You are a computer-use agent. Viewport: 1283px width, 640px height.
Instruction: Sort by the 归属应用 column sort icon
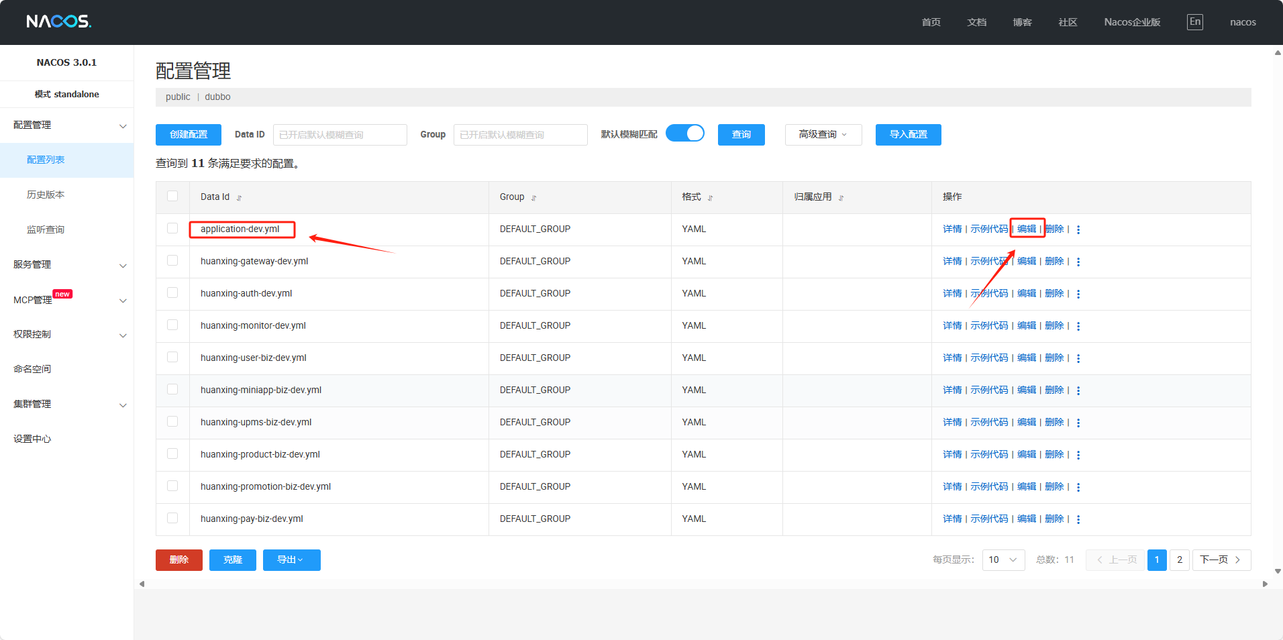(841, 198)
